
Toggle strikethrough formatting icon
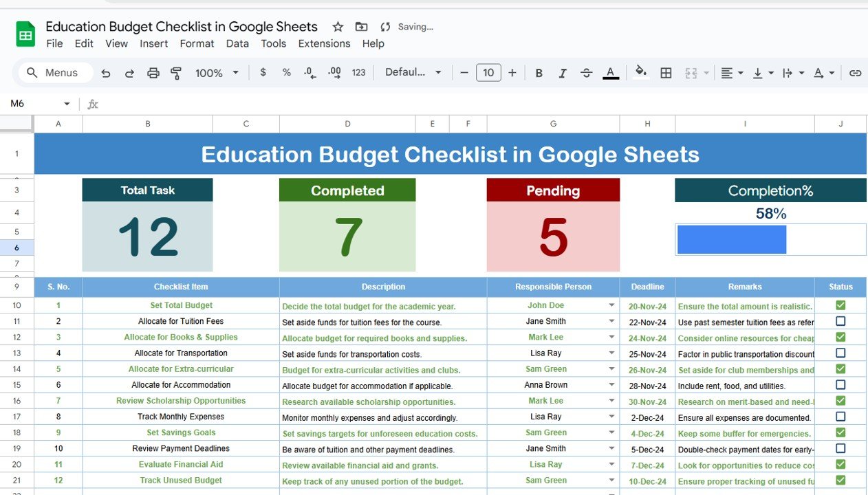[x=586, y=73]
